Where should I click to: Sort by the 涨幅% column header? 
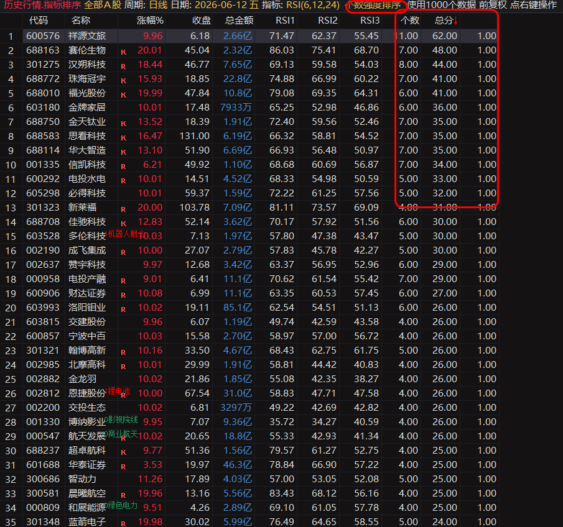point(150,21)
